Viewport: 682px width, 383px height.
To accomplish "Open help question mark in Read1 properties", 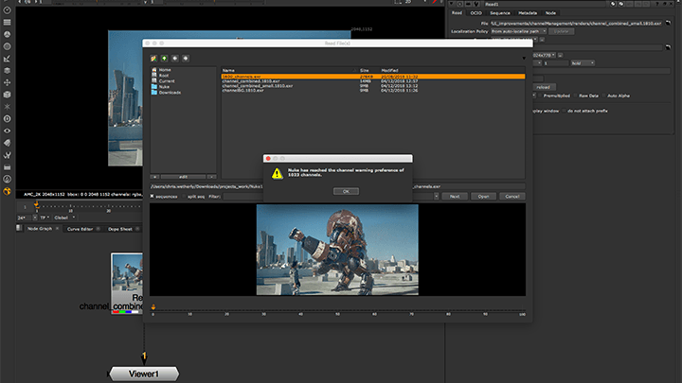I will click(657, 4).
